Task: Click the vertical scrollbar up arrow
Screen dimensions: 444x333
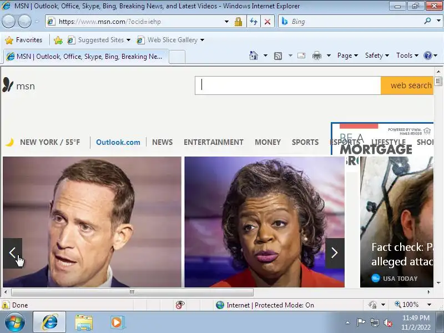Action: point(438,72)
